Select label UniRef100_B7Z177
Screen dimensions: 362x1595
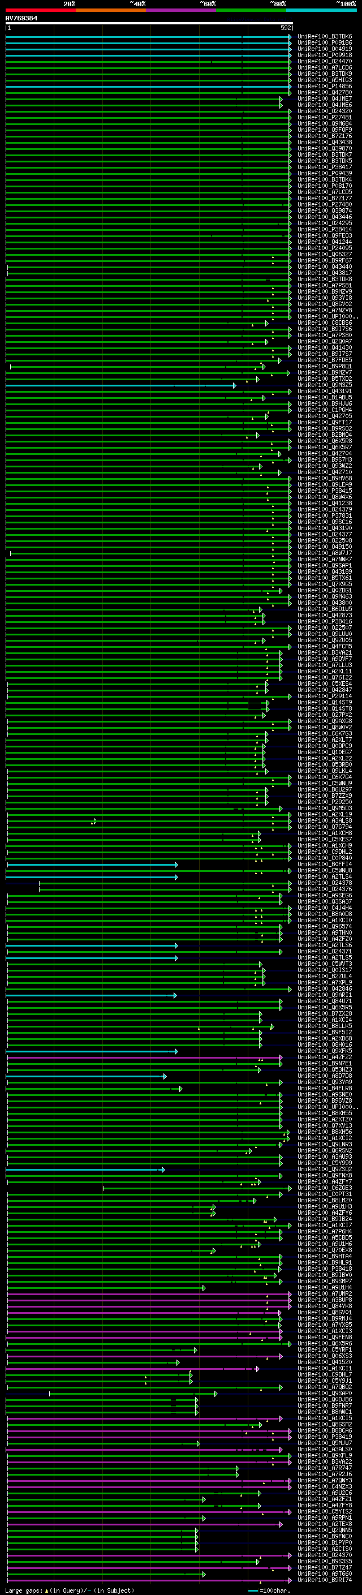pos(325,198)
